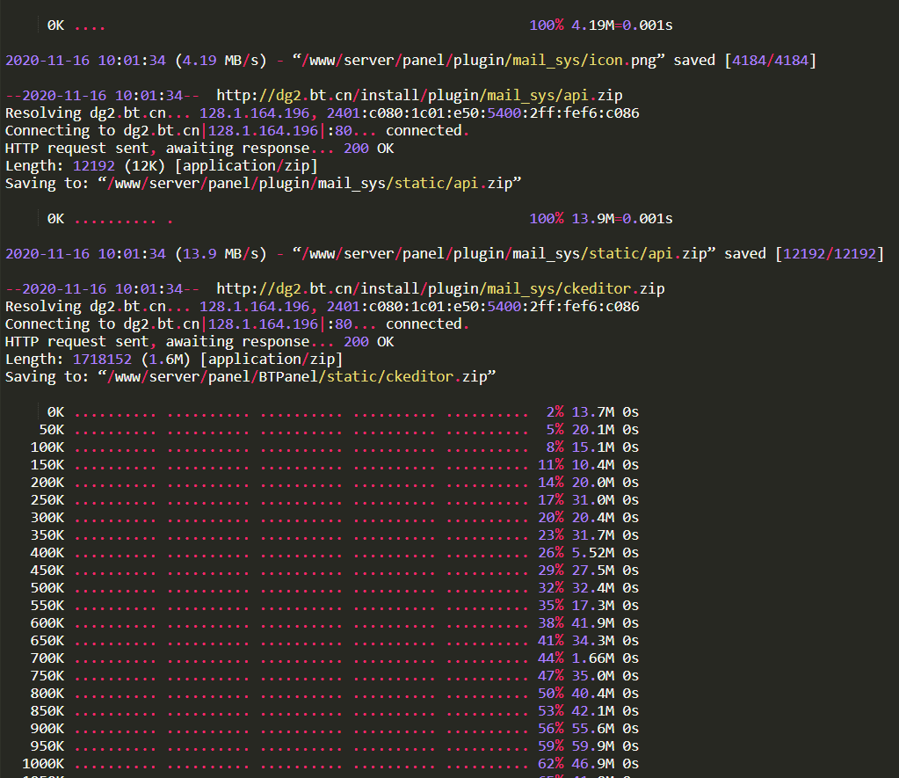The image size is (899, 778).
Task: Click the 900K progress row label
Action: tap(47, 729)
